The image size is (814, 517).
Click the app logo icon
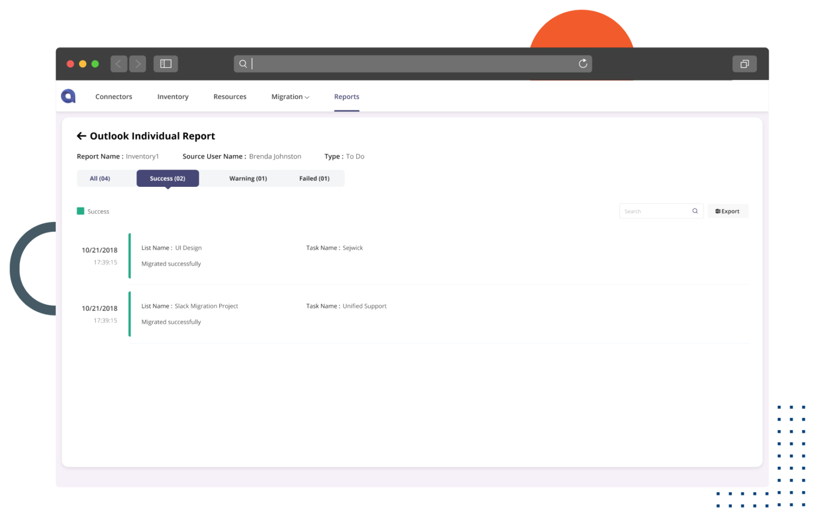(x=67, y=96)
